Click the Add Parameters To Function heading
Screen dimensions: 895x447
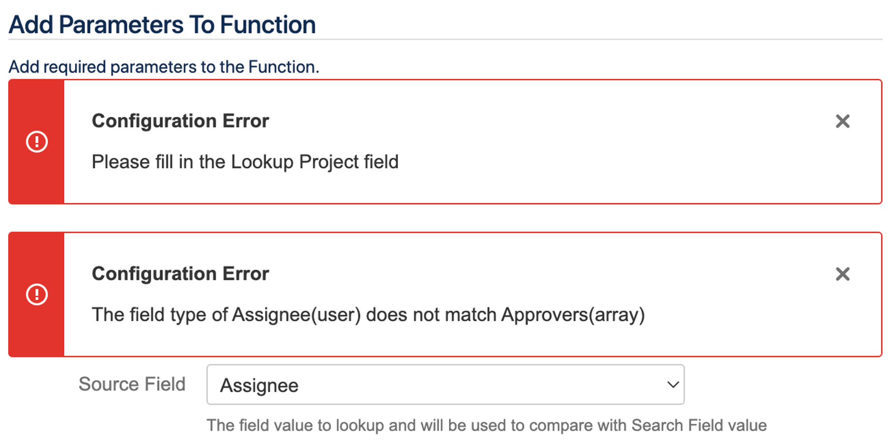click(x=162, y=25)
